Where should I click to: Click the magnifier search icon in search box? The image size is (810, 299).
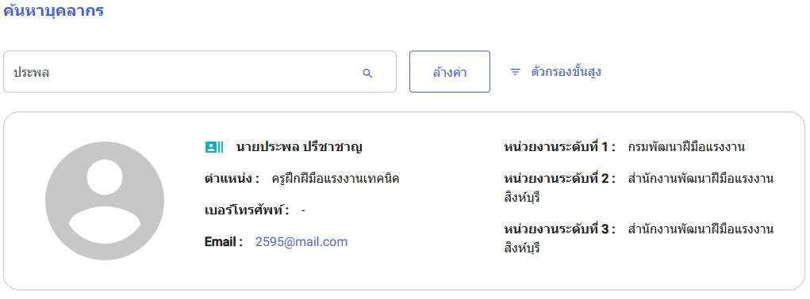pos(367,73)
